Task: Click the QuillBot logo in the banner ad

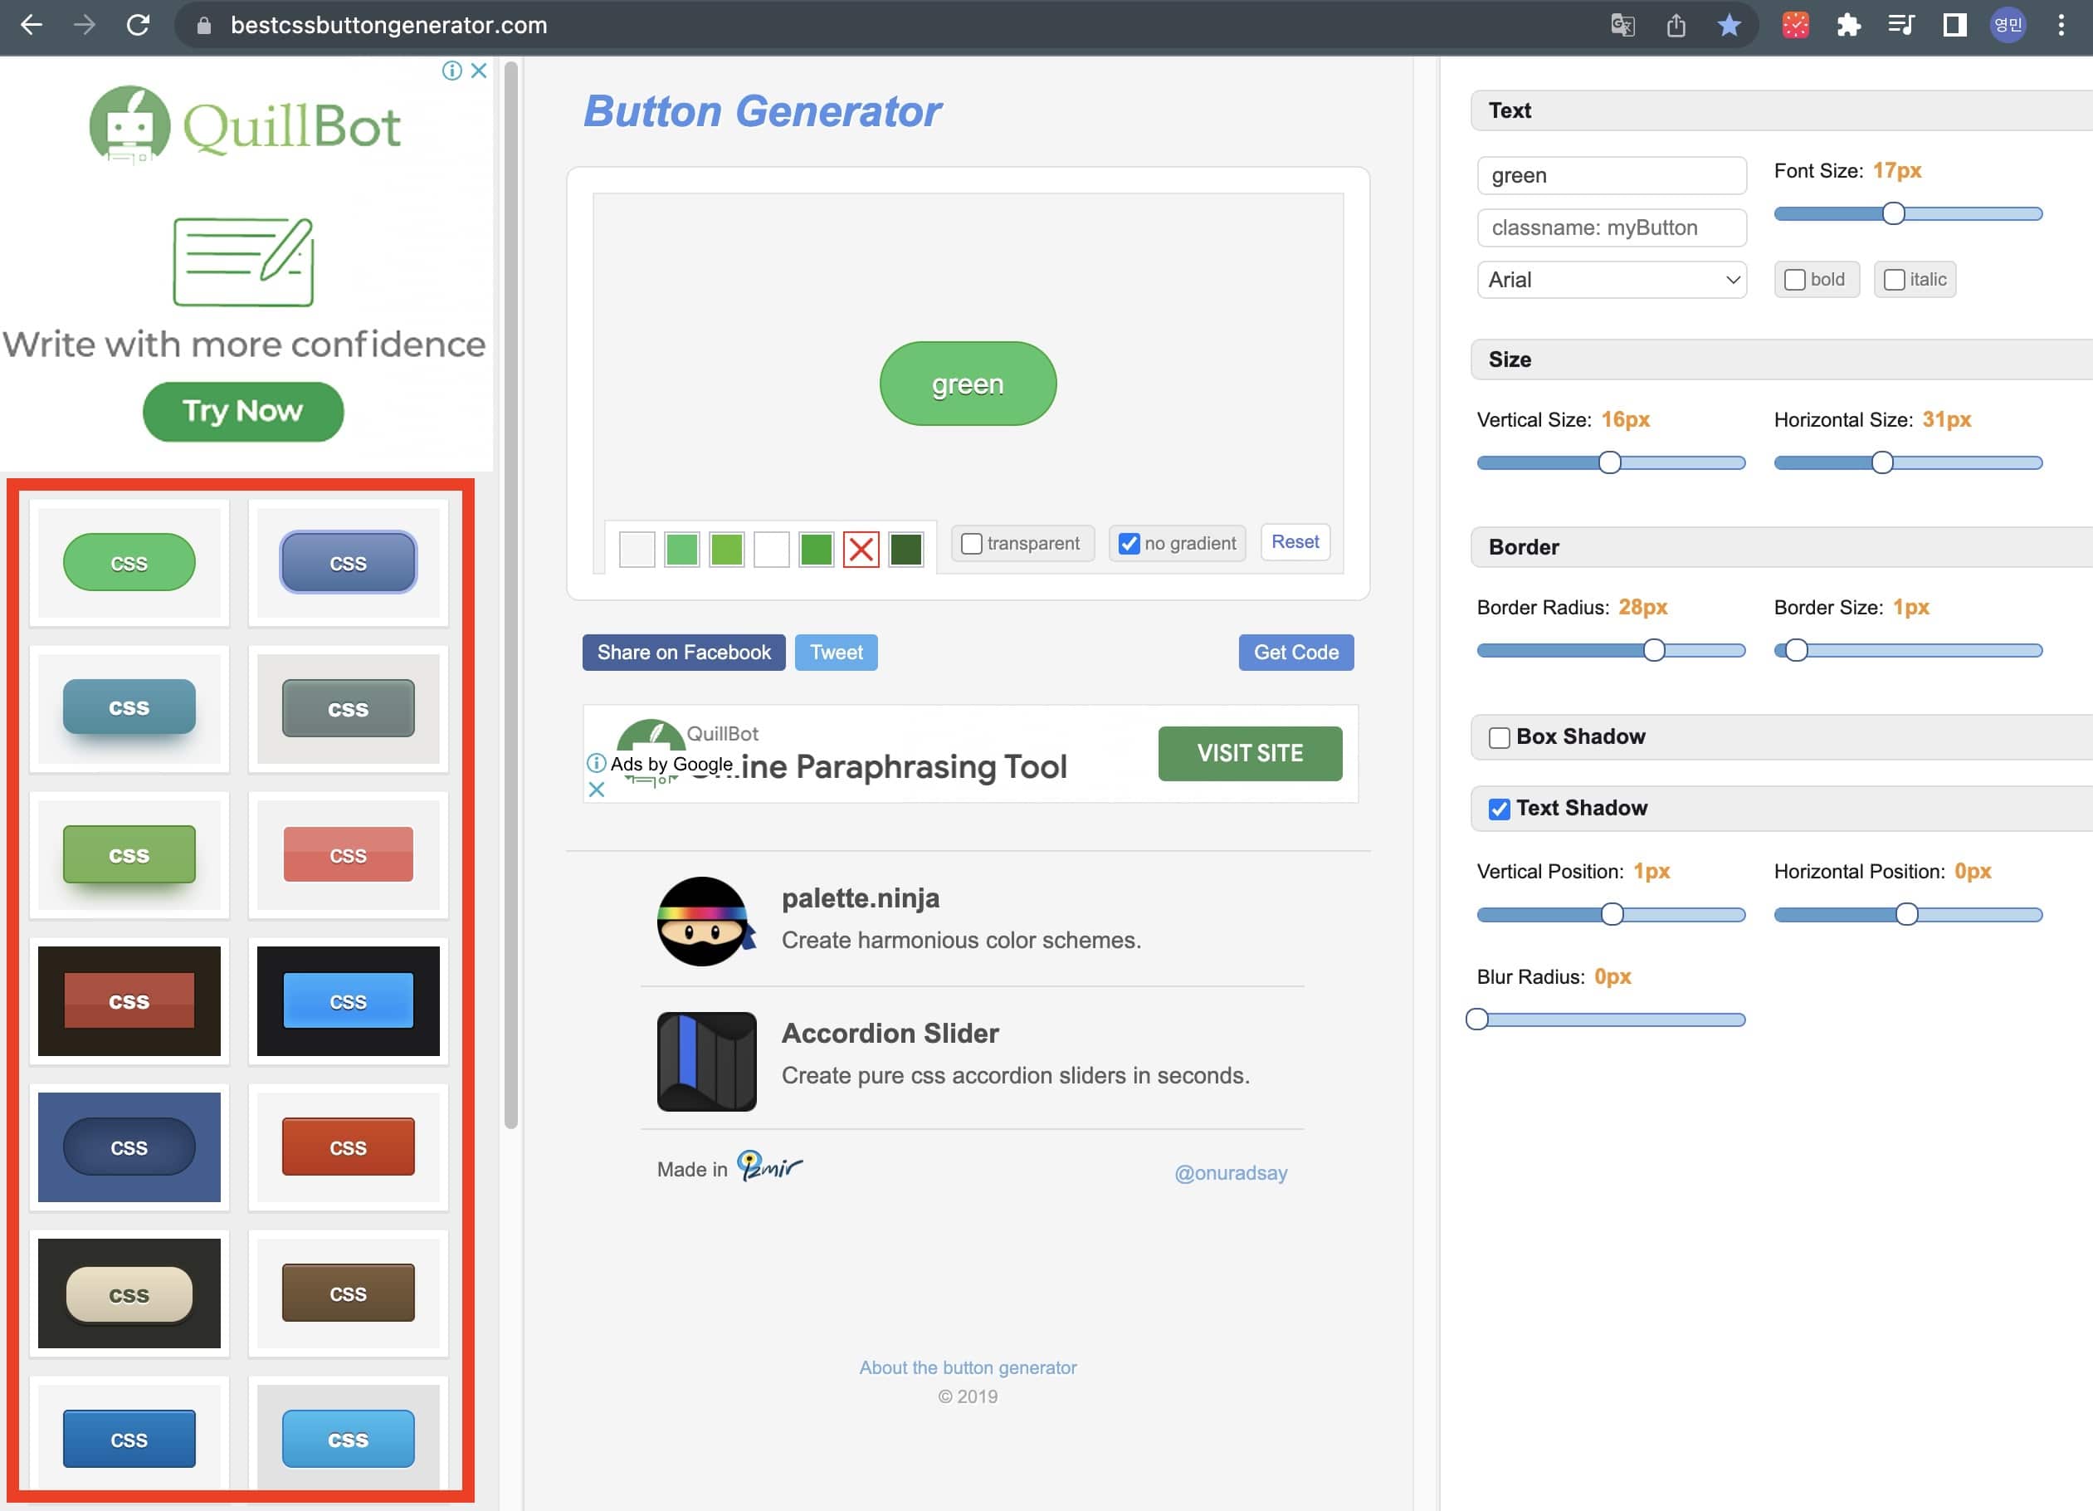Action: (651, 744)
